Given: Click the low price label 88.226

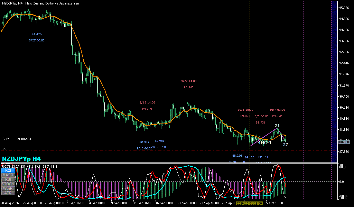Looking at the screenshot, I should 237,156.
